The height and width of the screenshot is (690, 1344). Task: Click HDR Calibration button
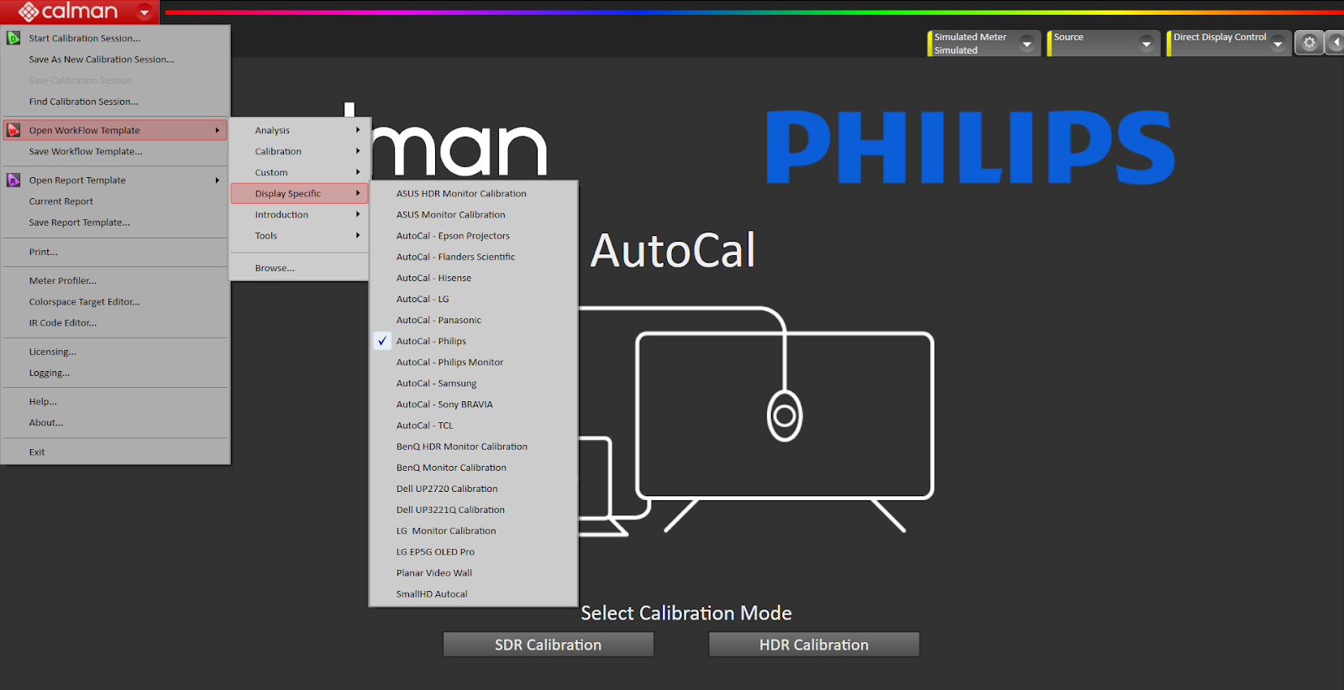pyautogui.click(x=814, y=645)
